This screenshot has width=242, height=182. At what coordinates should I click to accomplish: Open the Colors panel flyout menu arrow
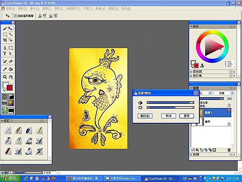[234, 27]
